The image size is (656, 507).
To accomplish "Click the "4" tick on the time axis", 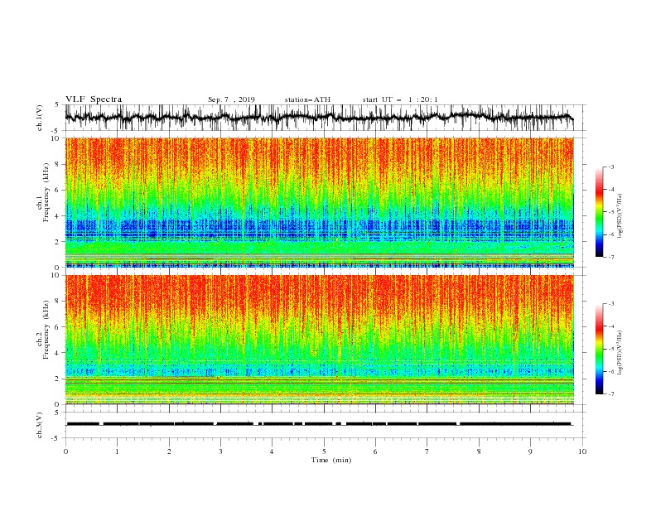I will pyautogui.click(x=272, y=451).
